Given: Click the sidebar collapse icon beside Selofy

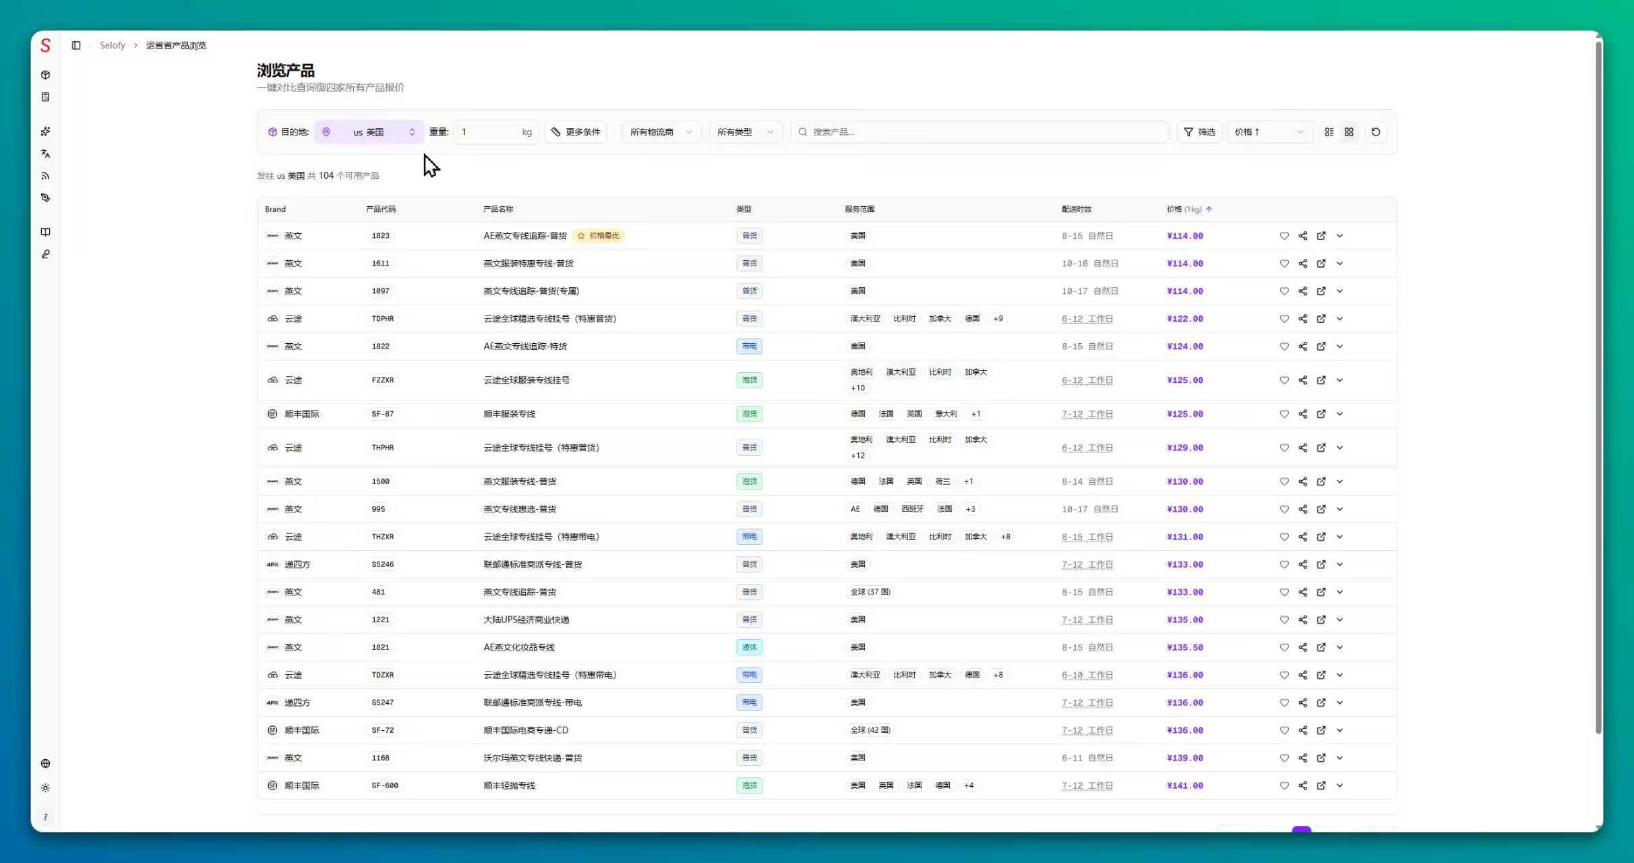Looking at the screenshot, I should coord(76,45).
